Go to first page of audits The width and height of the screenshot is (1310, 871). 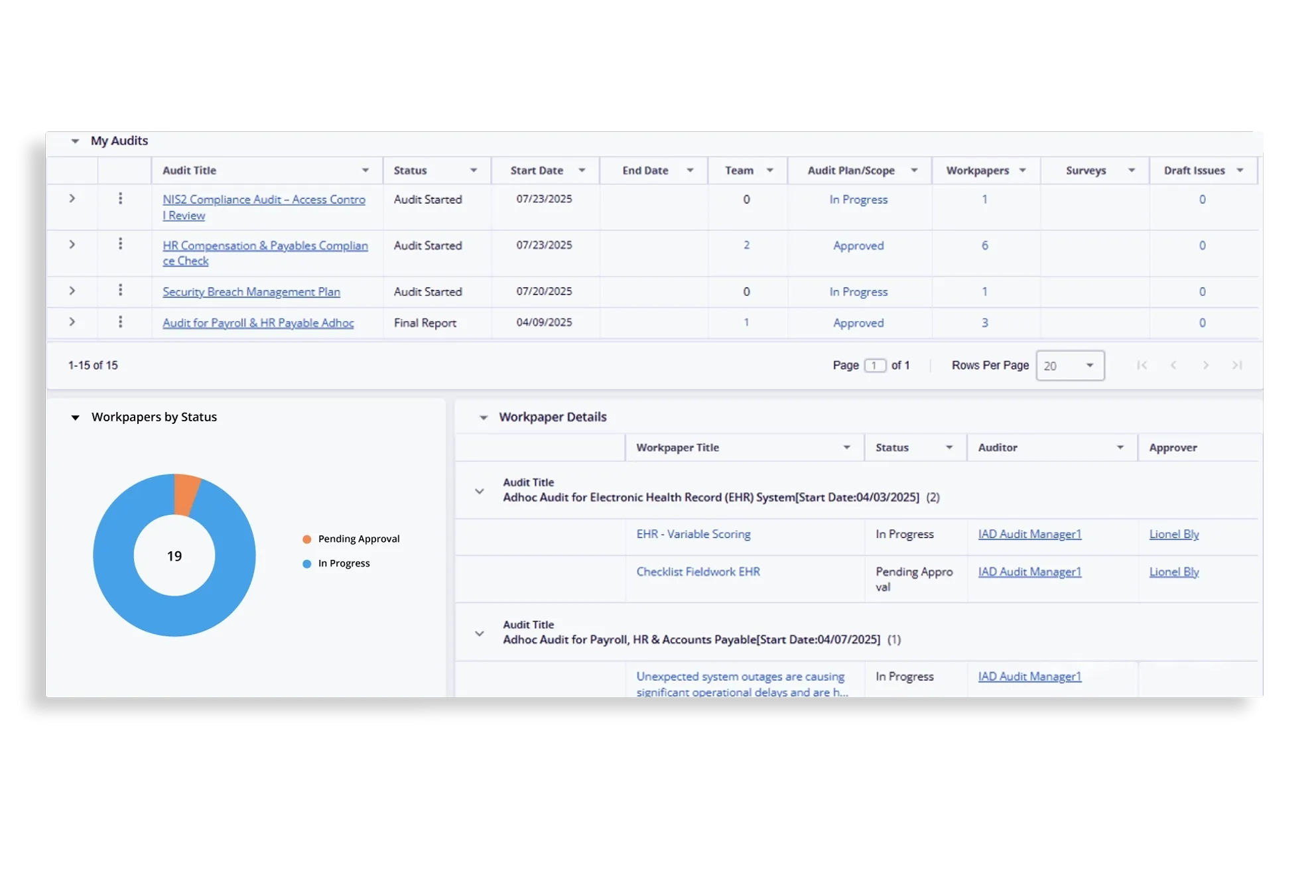click(1142, 366)
